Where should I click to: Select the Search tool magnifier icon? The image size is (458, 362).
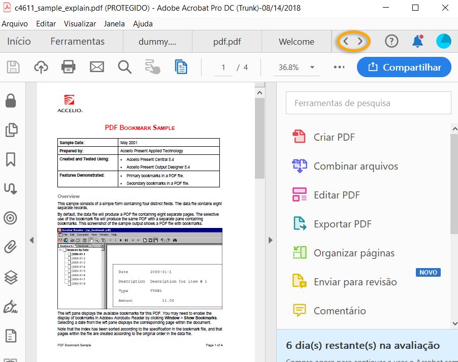tap(124, 67)
